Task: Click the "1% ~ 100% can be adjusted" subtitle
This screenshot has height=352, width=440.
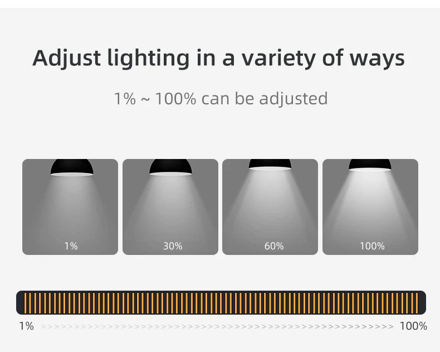Action: [221, 99]
